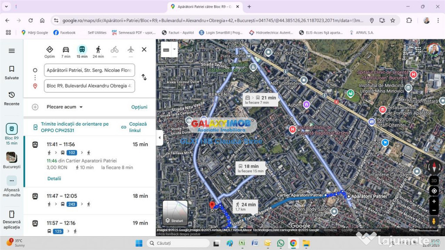Screen dimensions: 445x250
Task: Select the 11:47 – 12:05 route 243
Action: click(x=90, y=200)
